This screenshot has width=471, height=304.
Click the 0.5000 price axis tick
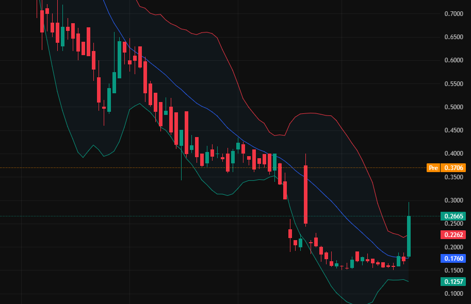coord(453,107)
